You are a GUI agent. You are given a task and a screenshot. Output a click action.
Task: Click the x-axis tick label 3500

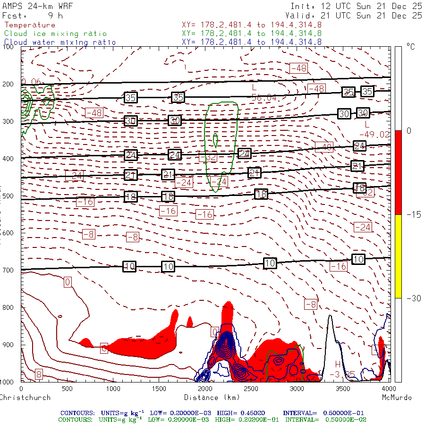tap(343, 389)
